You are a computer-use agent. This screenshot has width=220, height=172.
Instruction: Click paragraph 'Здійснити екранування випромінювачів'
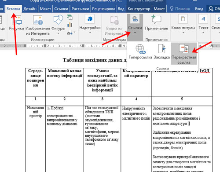[x=181, y=140]
